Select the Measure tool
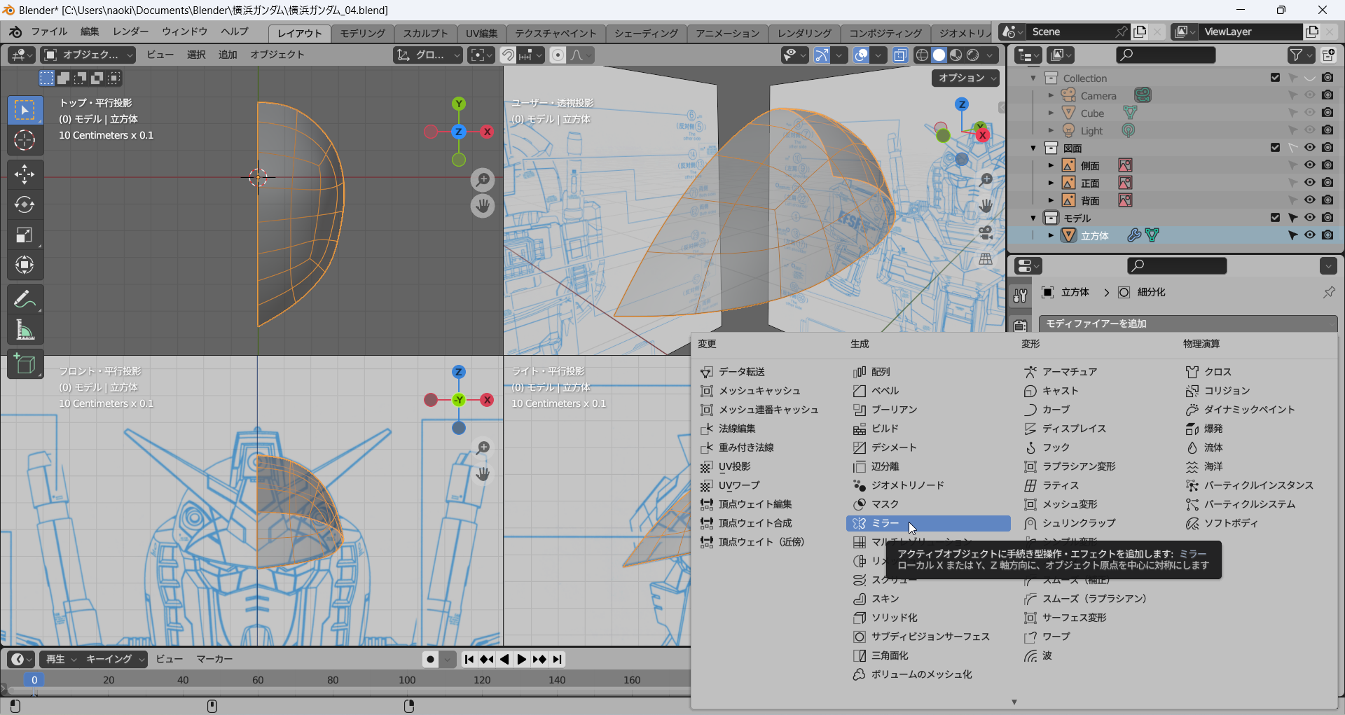This screenshot has height=715, width=1345. 25,330
